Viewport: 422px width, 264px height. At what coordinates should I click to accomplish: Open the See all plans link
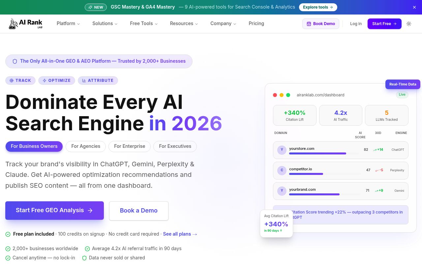180,234
